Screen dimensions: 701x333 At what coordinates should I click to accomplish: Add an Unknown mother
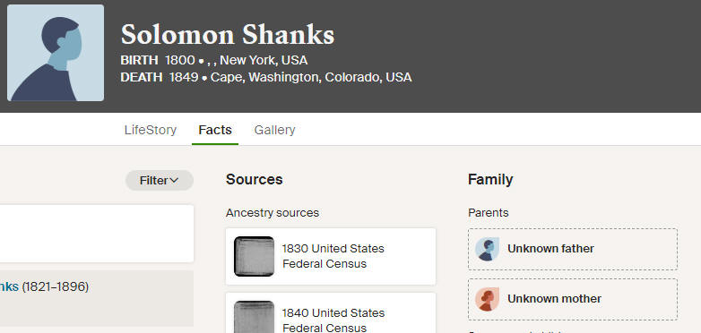tap(573, 299)
